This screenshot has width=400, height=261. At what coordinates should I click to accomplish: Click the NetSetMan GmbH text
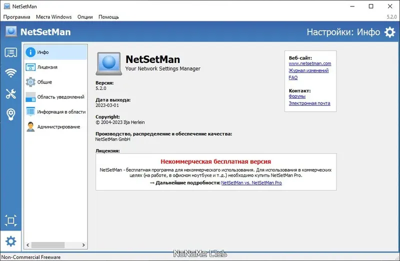pyautogui.click(x=113, y=139)
